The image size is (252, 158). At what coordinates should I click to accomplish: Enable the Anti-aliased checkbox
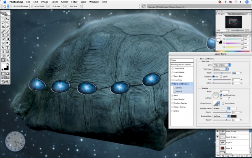point(223,103)
